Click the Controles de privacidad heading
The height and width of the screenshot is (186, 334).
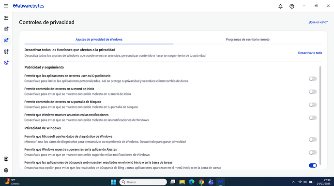[46, 22]
